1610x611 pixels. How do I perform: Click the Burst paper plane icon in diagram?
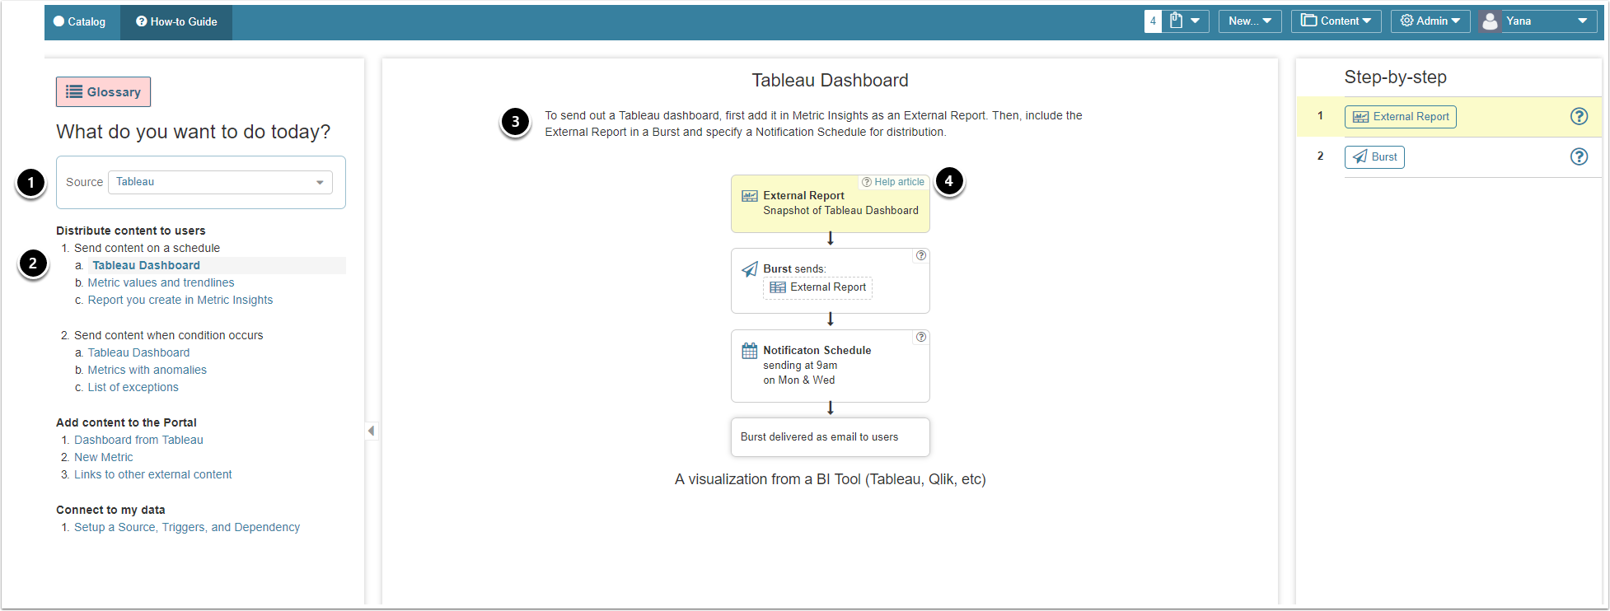[x=750, y=269]
